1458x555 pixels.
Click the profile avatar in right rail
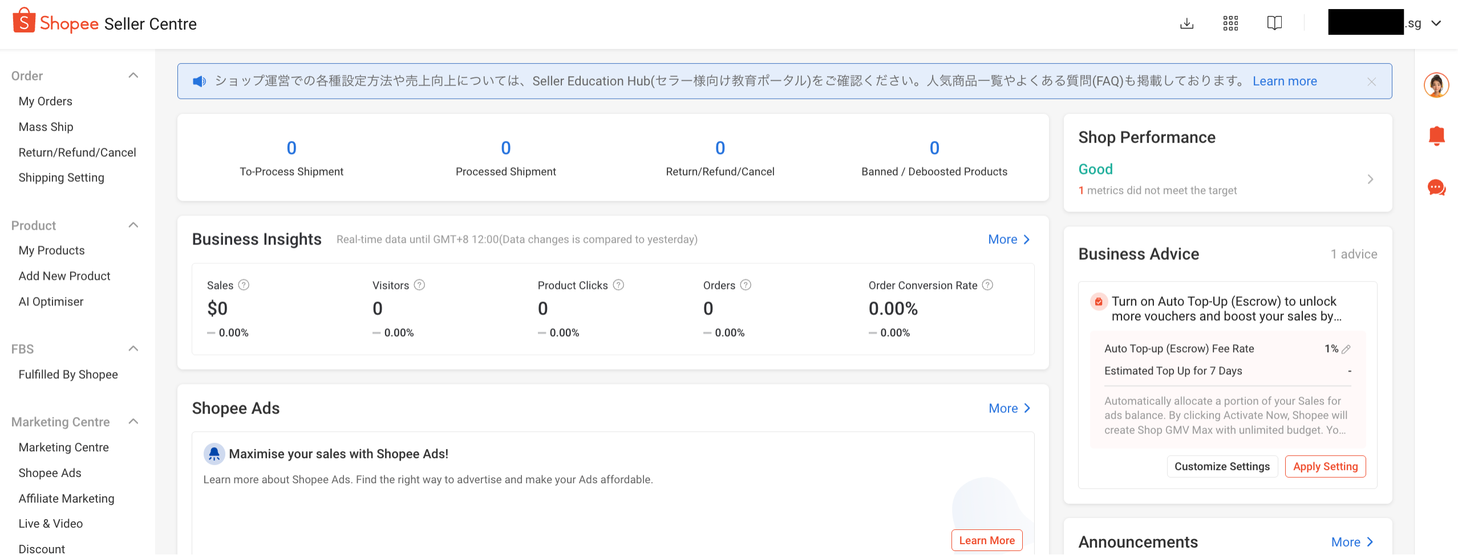[1436, 85]
